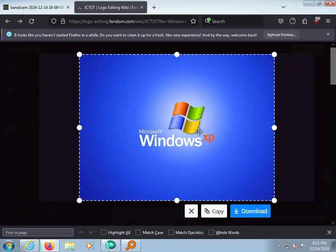Image resolution: width=336 pixels, height=252 pixels.
Task: View site security padlock info
Action: [x=63, y=21]
